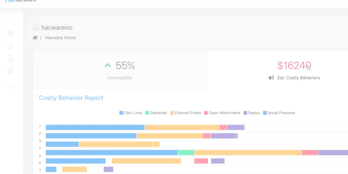
Task: Click the 55% Vulnerability card
Action: pyautogui.click(x=120, y=70)
